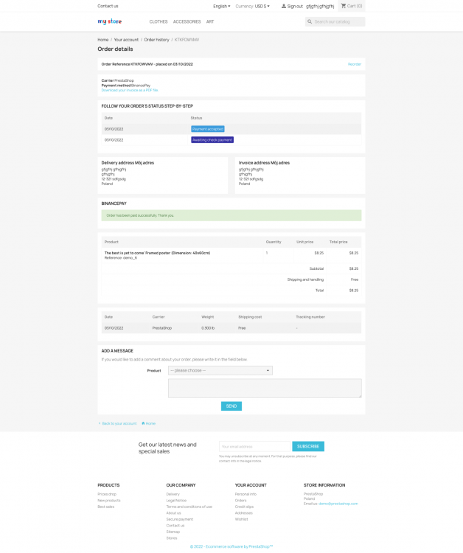This screenshot has height=553, width=463.
Task: Click the Send message button
Action: click(231, 406)
